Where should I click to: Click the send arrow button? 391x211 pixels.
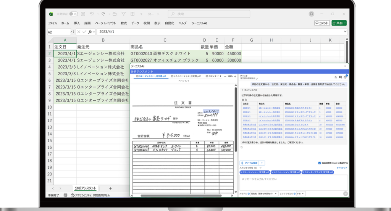(345, 193)
